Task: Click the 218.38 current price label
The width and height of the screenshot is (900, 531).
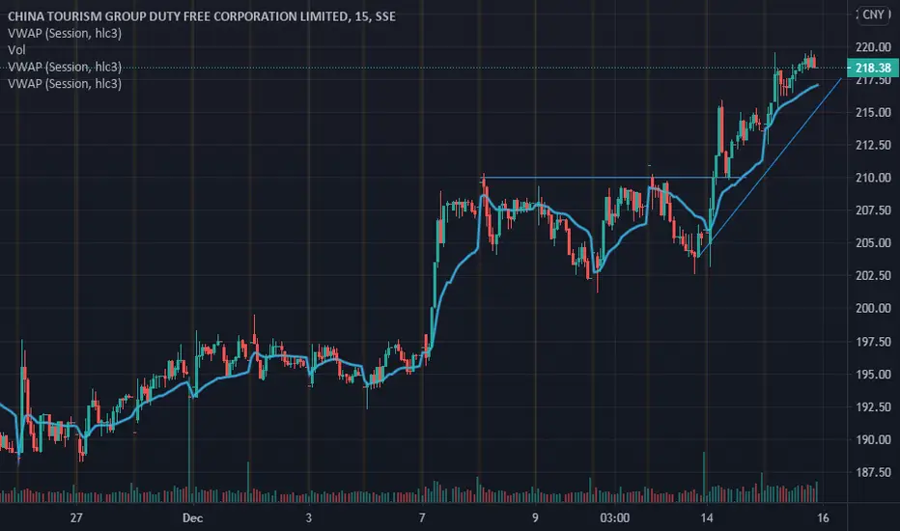Action: 872,68
